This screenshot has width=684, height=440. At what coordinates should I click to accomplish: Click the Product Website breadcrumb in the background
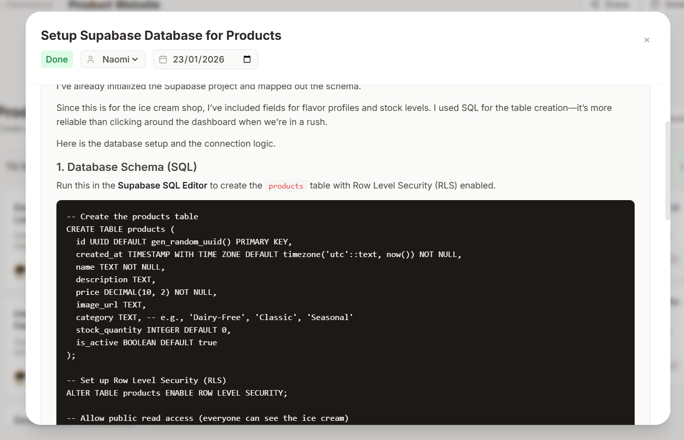pyautogui.click(x=114, y=5)
